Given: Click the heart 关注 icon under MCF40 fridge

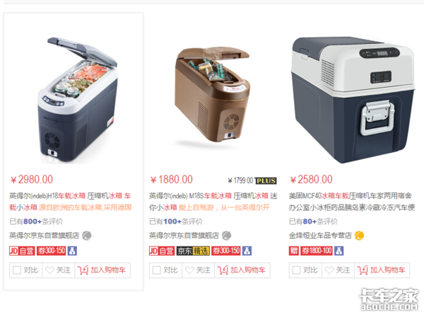Looking at the screenshot, I should pyautogui.click(x=329, y=270).
